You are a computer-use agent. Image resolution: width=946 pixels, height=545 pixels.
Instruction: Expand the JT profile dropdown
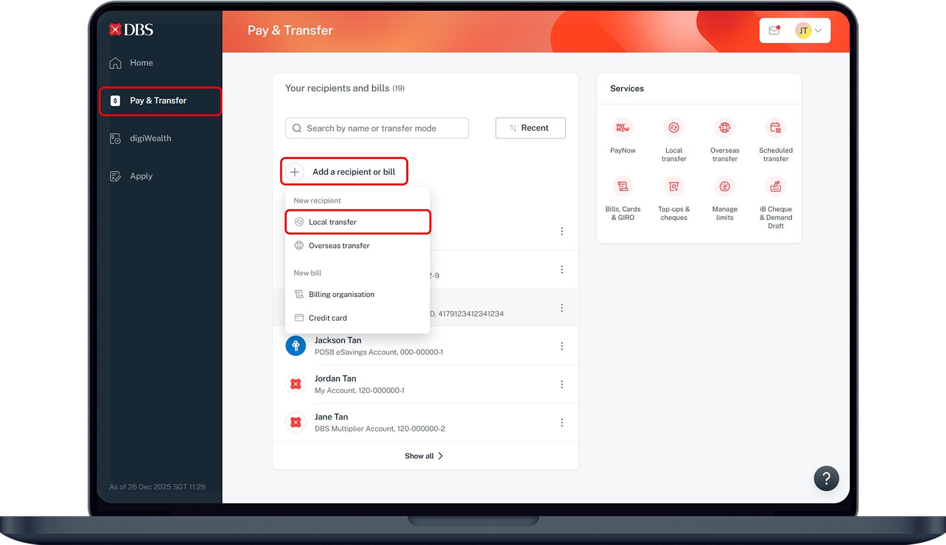[x=809, y=31]
